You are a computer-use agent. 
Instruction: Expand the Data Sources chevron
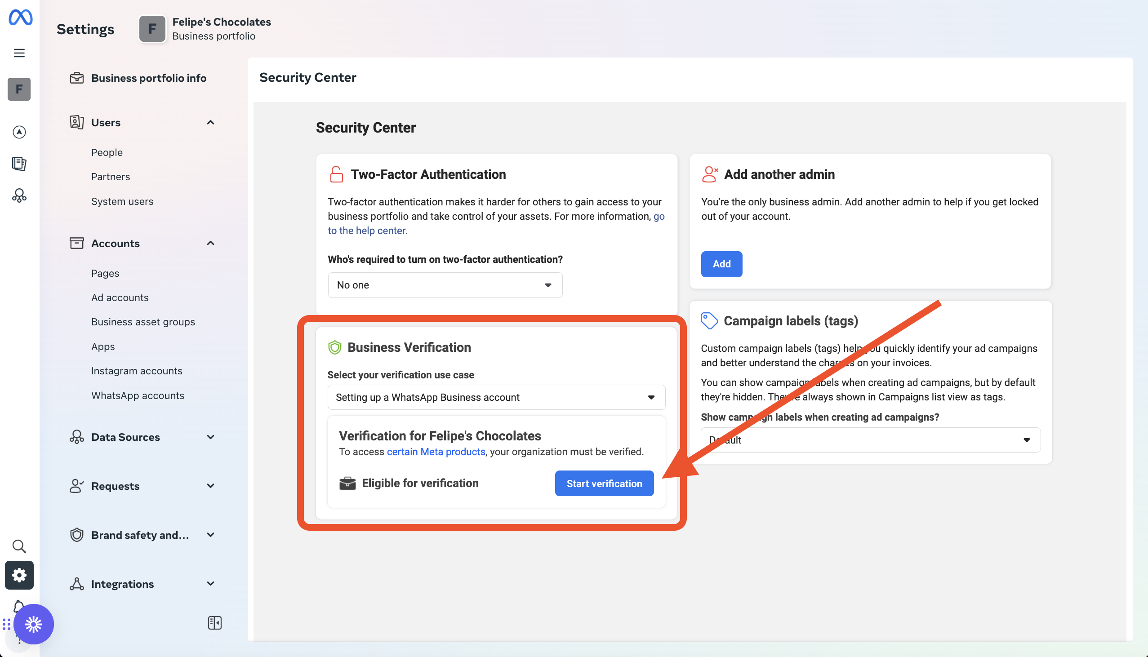[210, 437]
